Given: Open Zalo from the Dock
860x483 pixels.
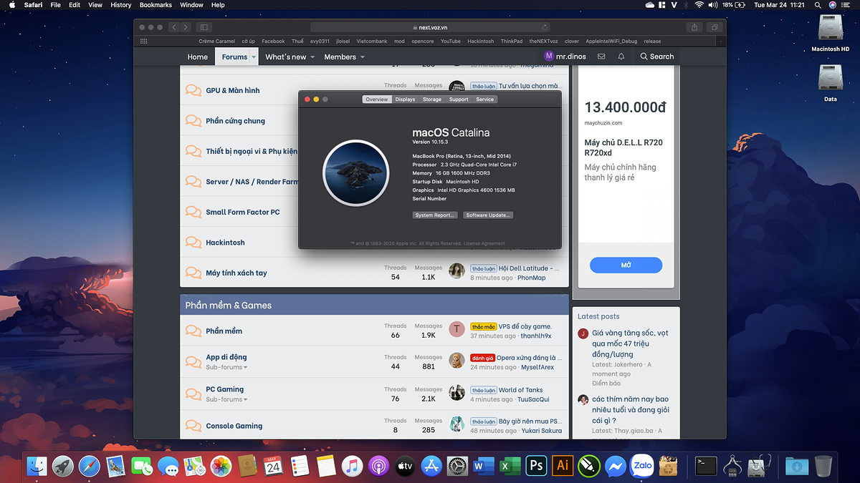Looking at the screenshot, I should (642, 466).
